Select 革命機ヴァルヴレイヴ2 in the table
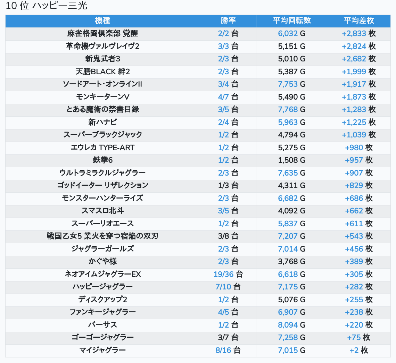This screenshot has height=363, width=396. point(102,46)
